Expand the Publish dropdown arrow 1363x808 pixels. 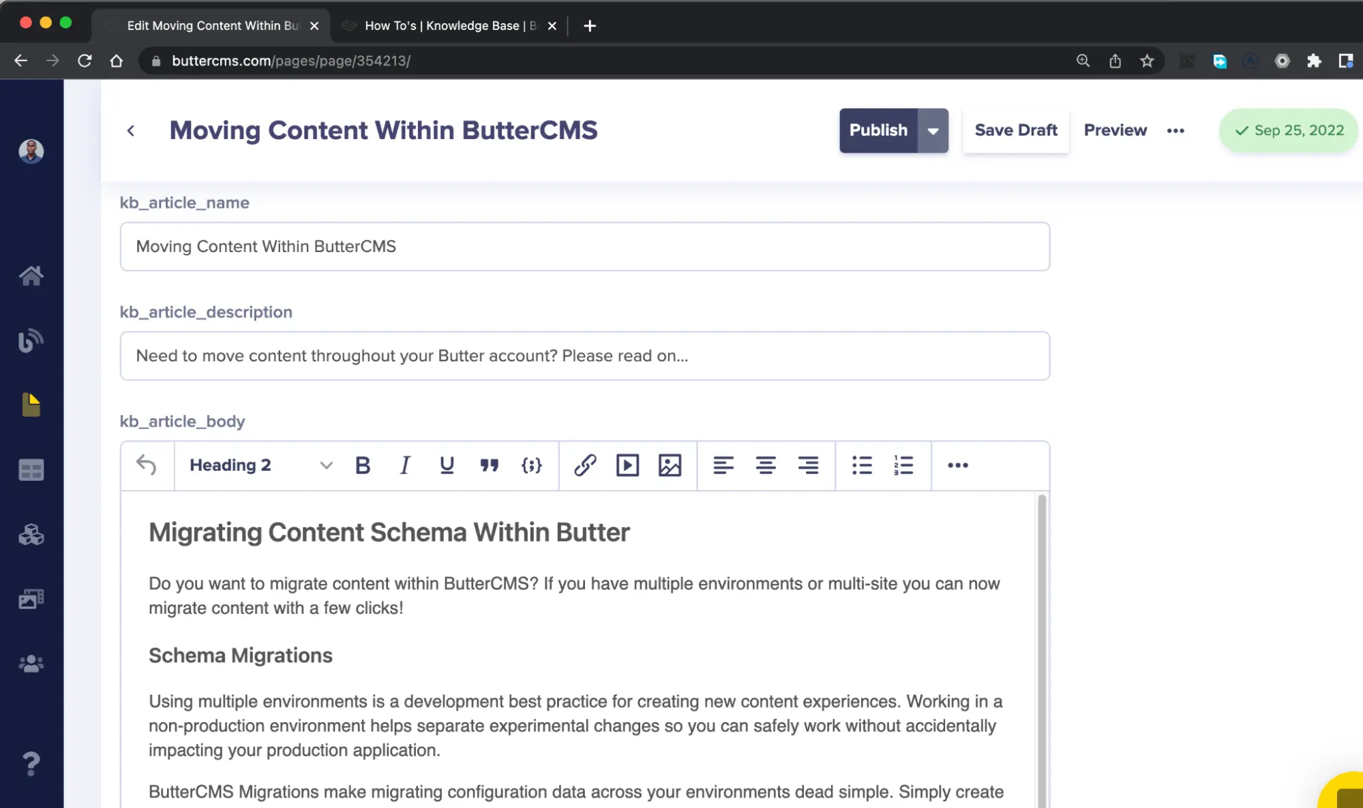[x=933, y=130]
